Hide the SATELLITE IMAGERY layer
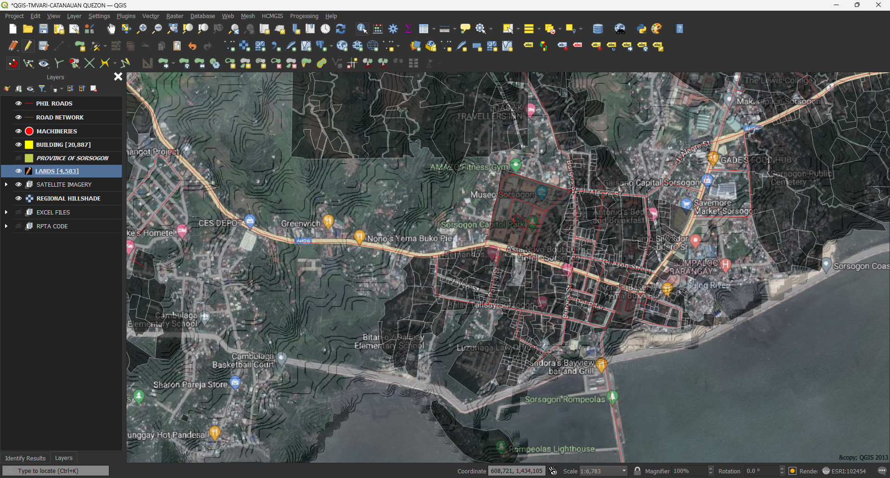Image resolution: width=890 pixels, height=478 pixels. click(x=18, y=184)
